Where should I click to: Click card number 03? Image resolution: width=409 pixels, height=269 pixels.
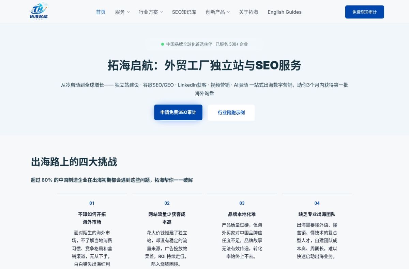[x=242, y=203]
